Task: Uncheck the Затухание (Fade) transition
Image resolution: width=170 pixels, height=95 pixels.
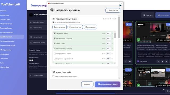Action: 55,34
